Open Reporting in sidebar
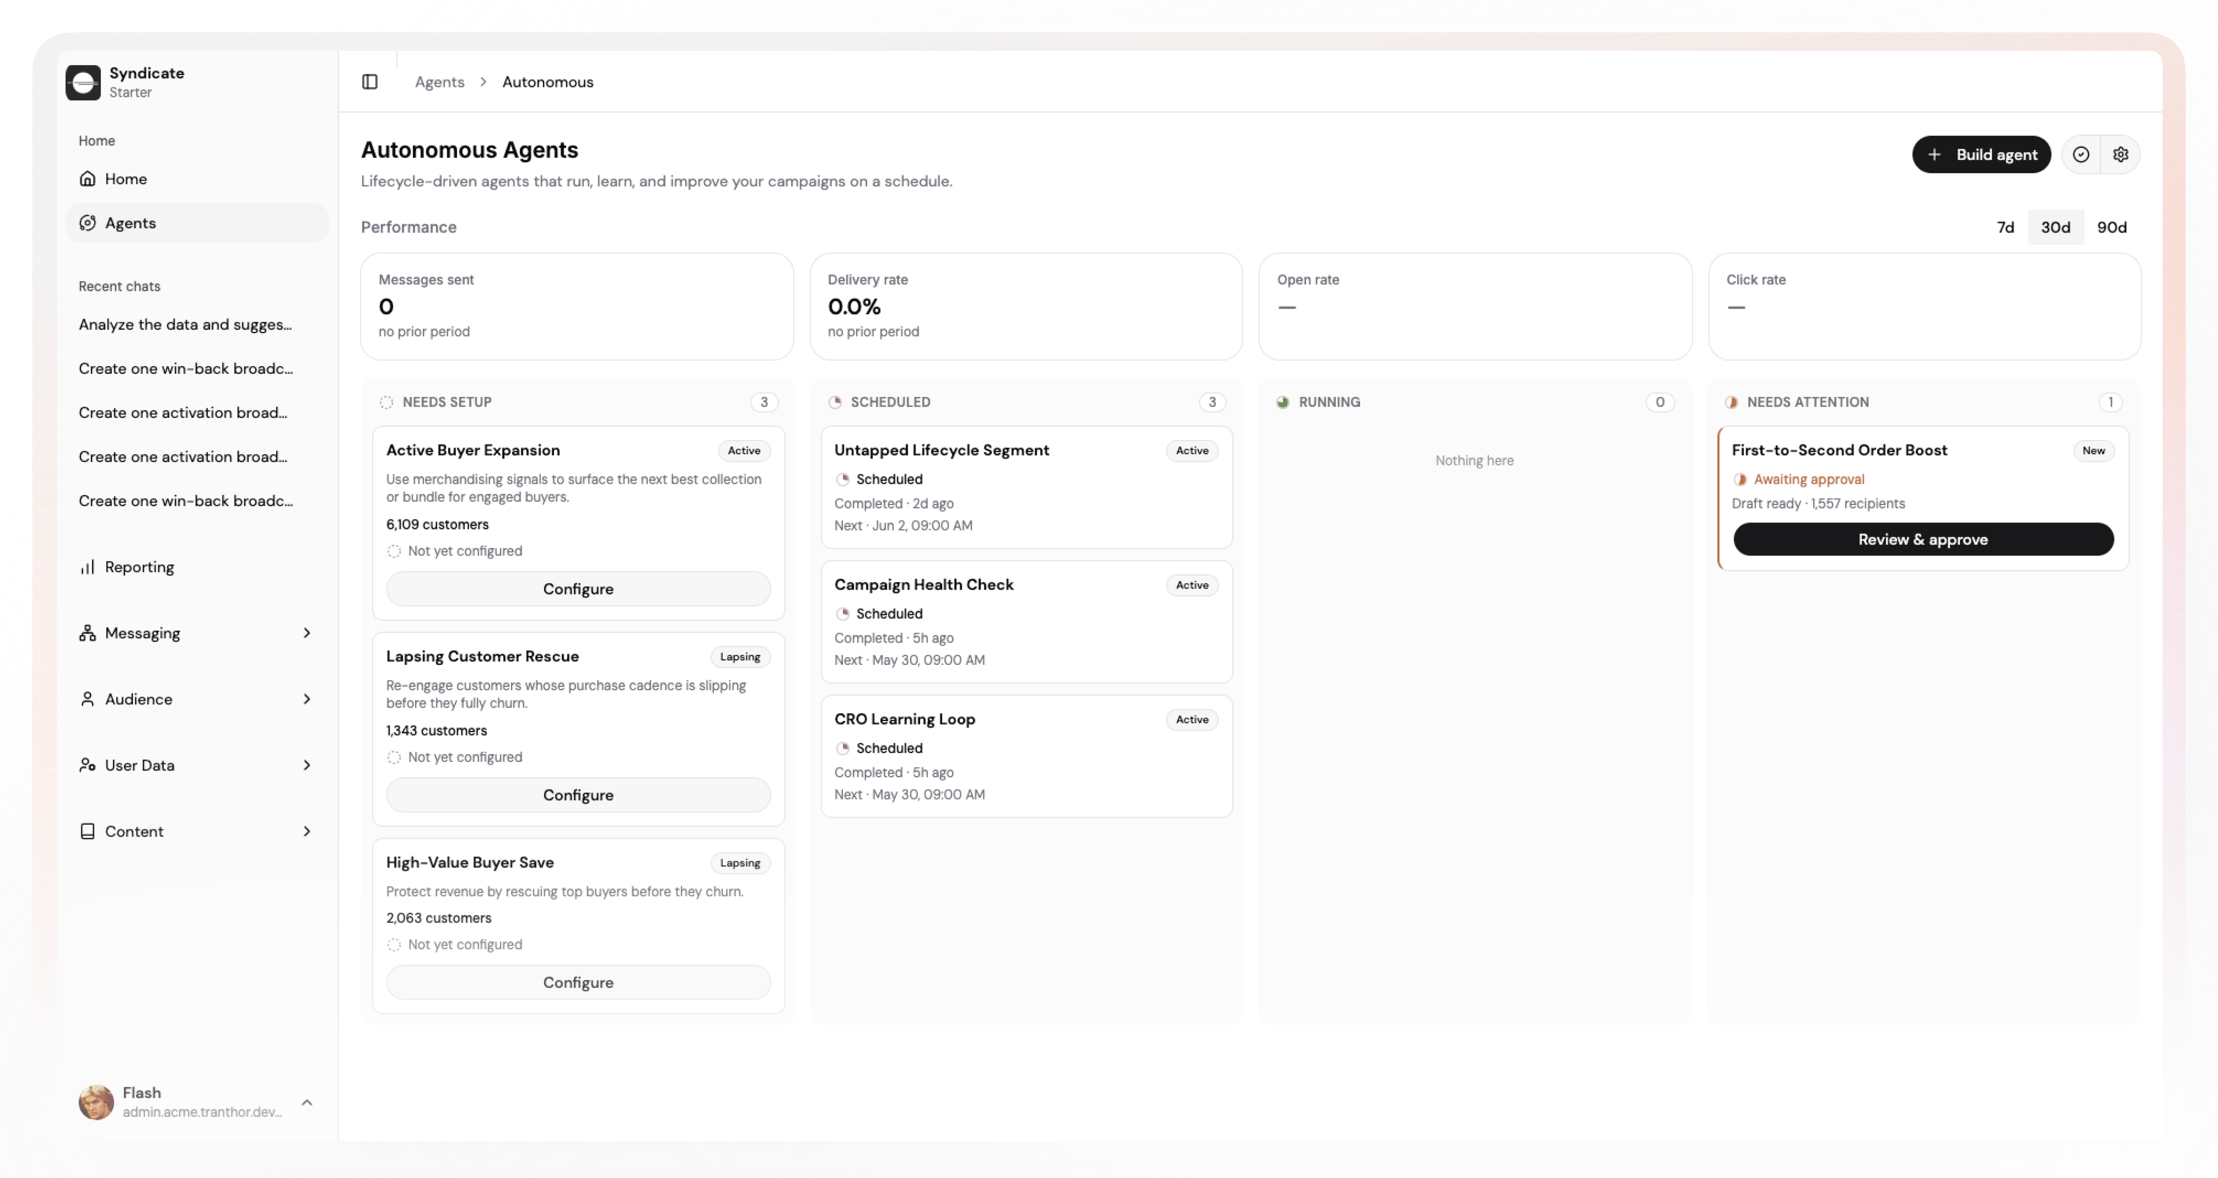 (x=197, y=567)
